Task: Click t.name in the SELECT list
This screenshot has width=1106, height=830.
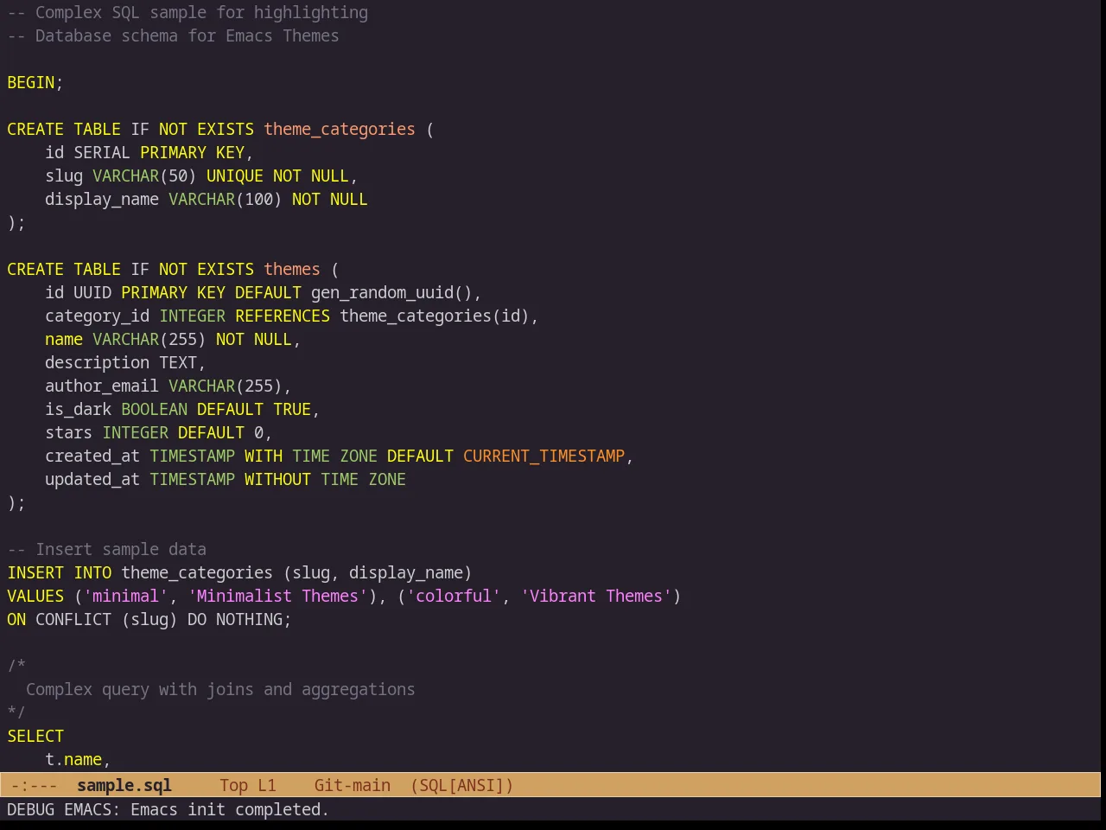Action: [x=73, y=759]
